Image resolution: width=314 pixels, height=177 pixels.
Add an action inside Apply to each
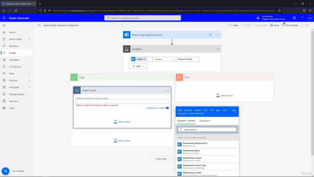(x=122, y=122)
